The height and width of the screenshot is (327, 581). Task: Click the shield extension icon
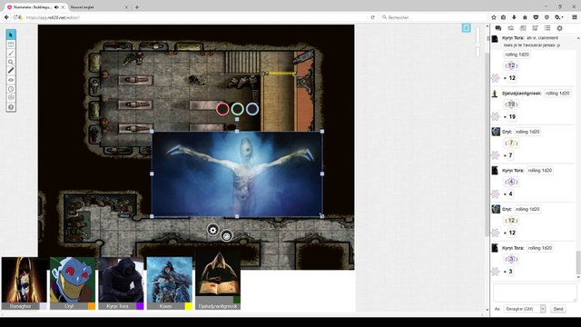click(x=547, y=17)
